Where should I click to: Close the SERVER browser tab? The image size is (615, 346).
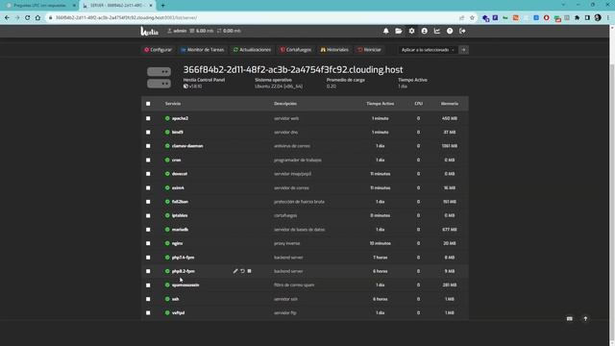[151, 6]
